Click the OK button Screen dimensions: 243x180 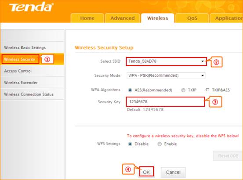click(146, 172)
